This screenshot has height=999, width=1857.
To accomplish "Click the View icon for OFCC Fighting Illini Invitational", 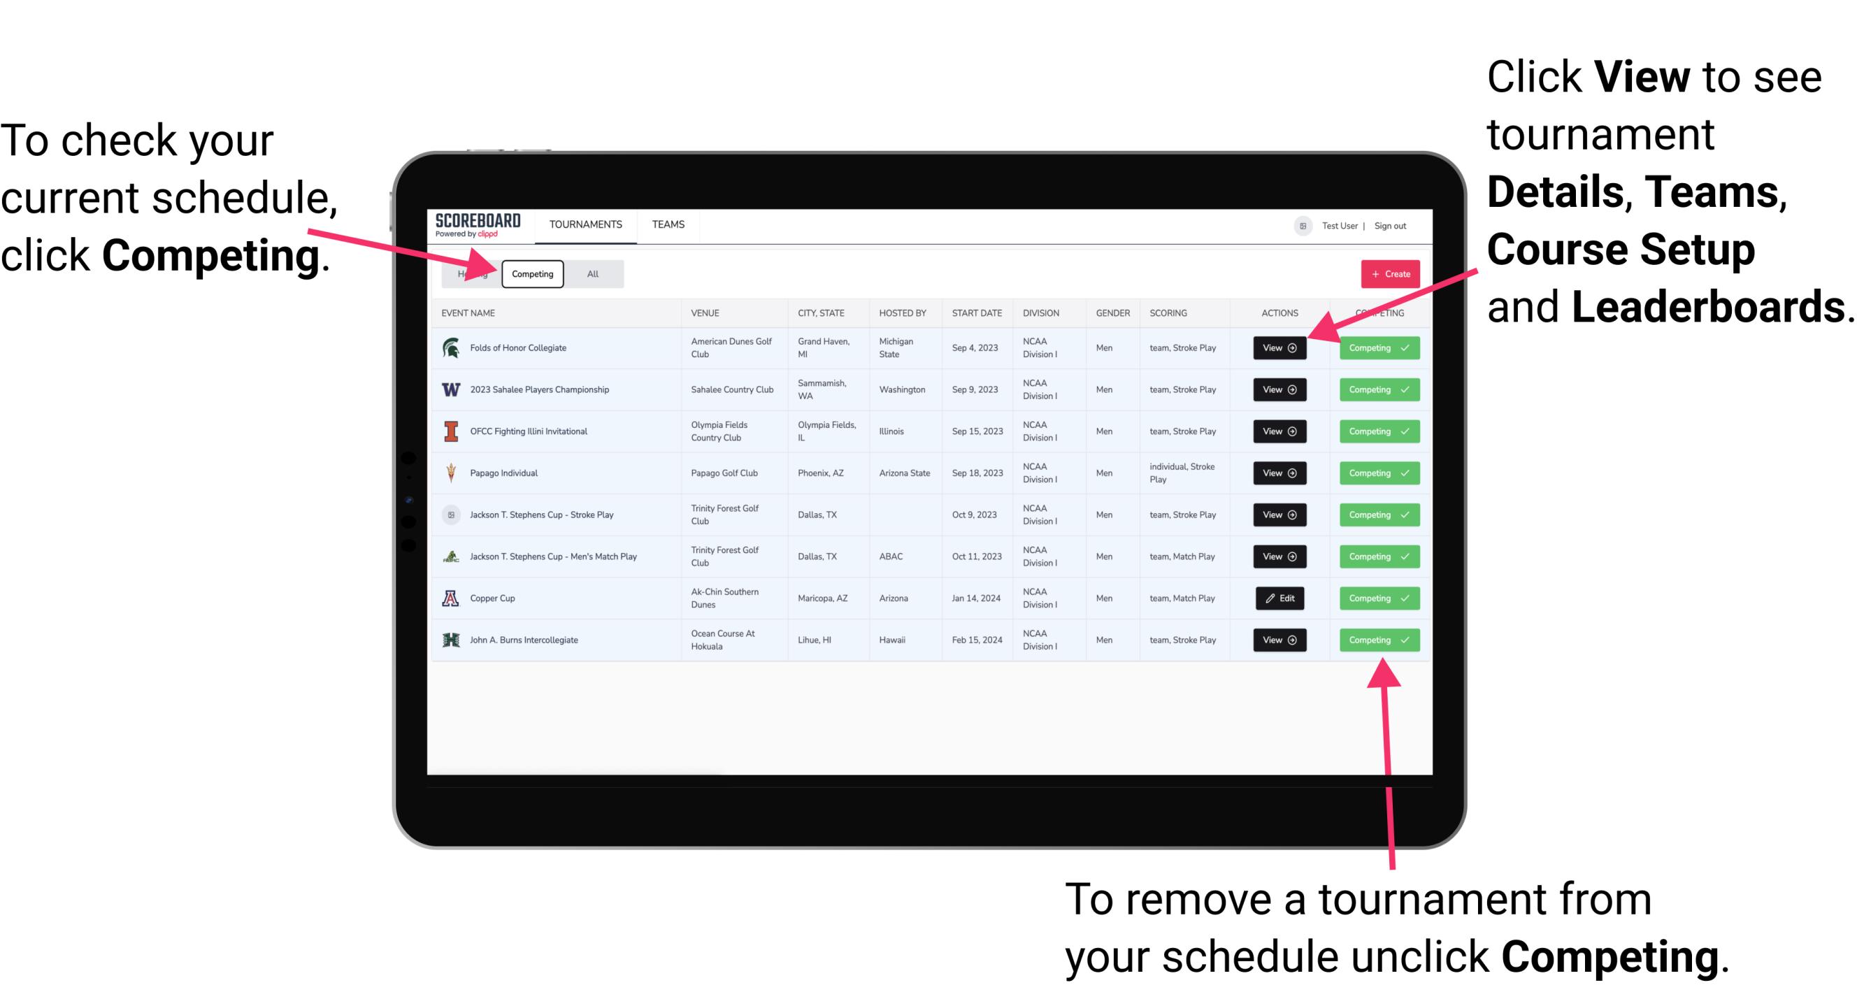I will (x=1279, y=431).
